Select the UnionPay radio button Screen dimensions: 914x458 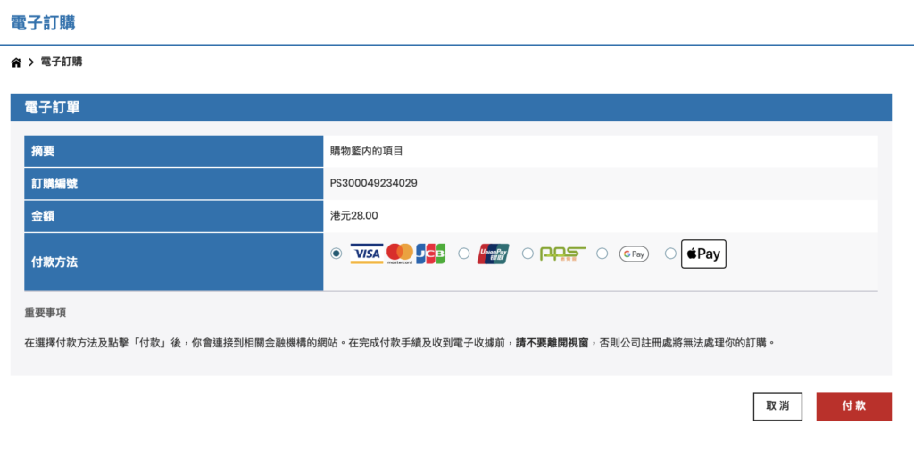[x=463, y=254]
